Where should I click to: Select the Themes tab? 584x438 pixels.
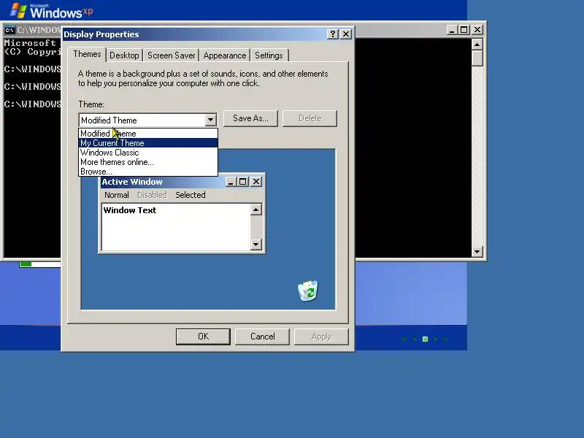(x=87, y=54)
